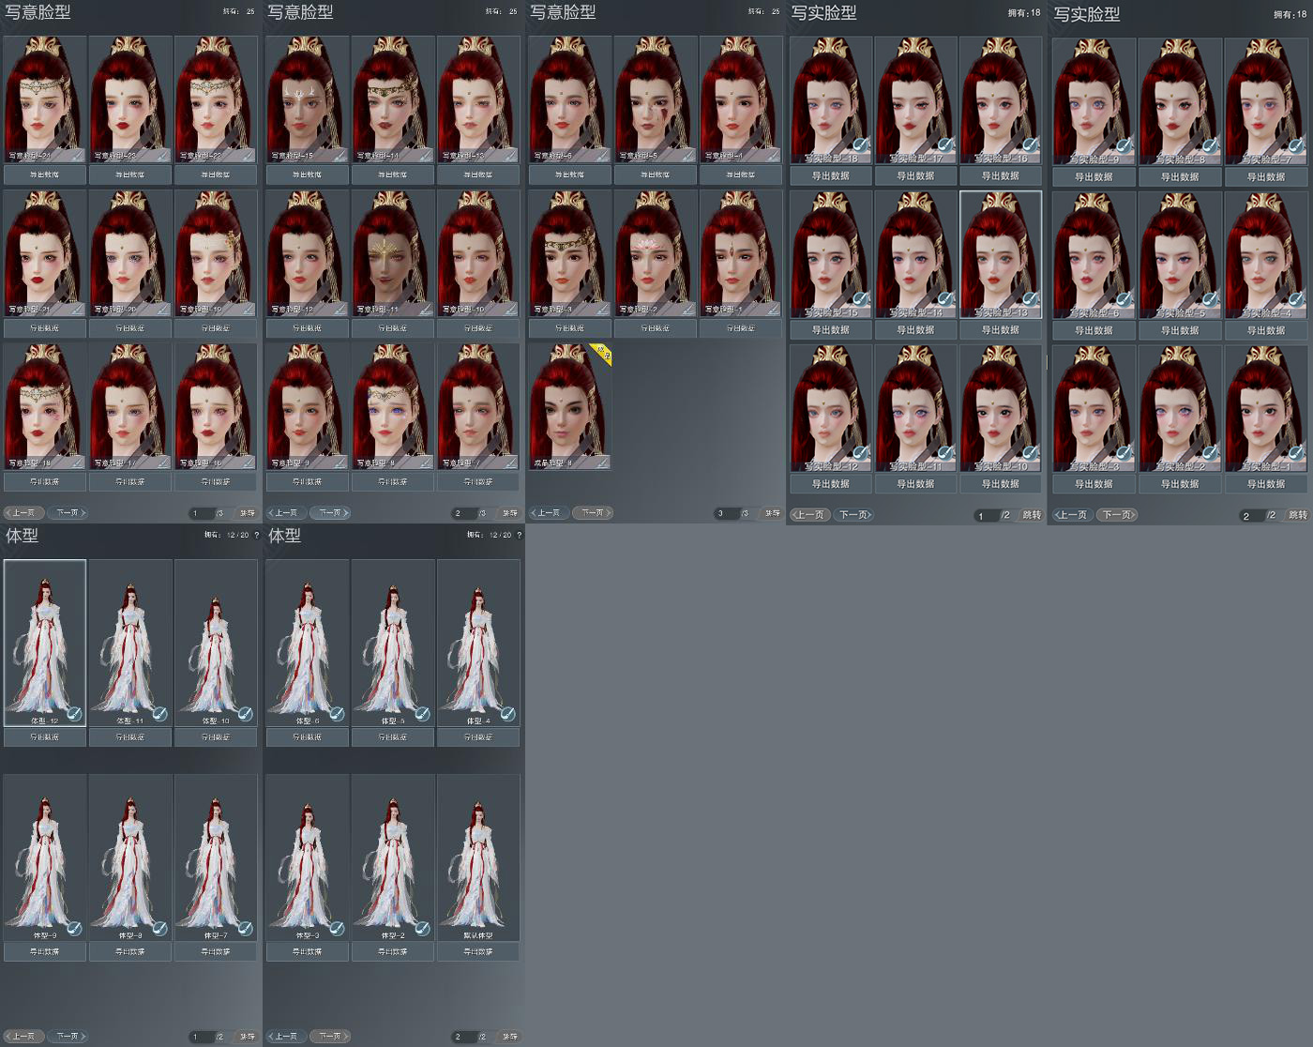This screenshot has width=1313, height=1047.
Task: Select the 写实脸型-13 face thumbnail
Action: 1000,254
